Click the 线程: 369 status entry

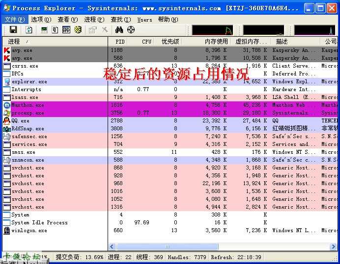click(x=149, y=257)
